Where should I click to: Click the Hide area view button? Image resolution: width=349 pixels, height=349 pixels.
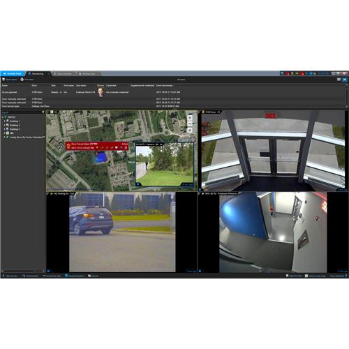[10, 276]
